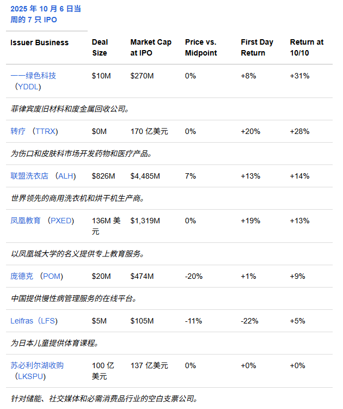Screen dimensions: 343x409
Task: Click the TTRX ticker link
Action: coord(45,131)
